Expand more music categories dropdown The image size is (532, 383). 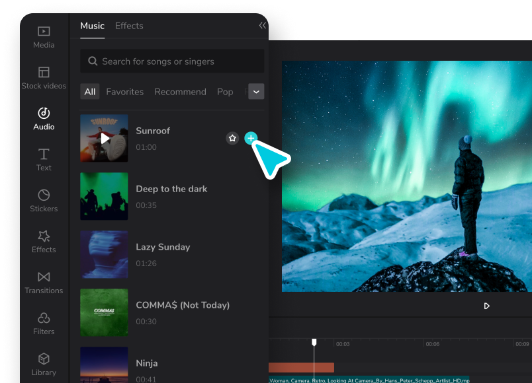pyautogui.click(x=256, y=92)
